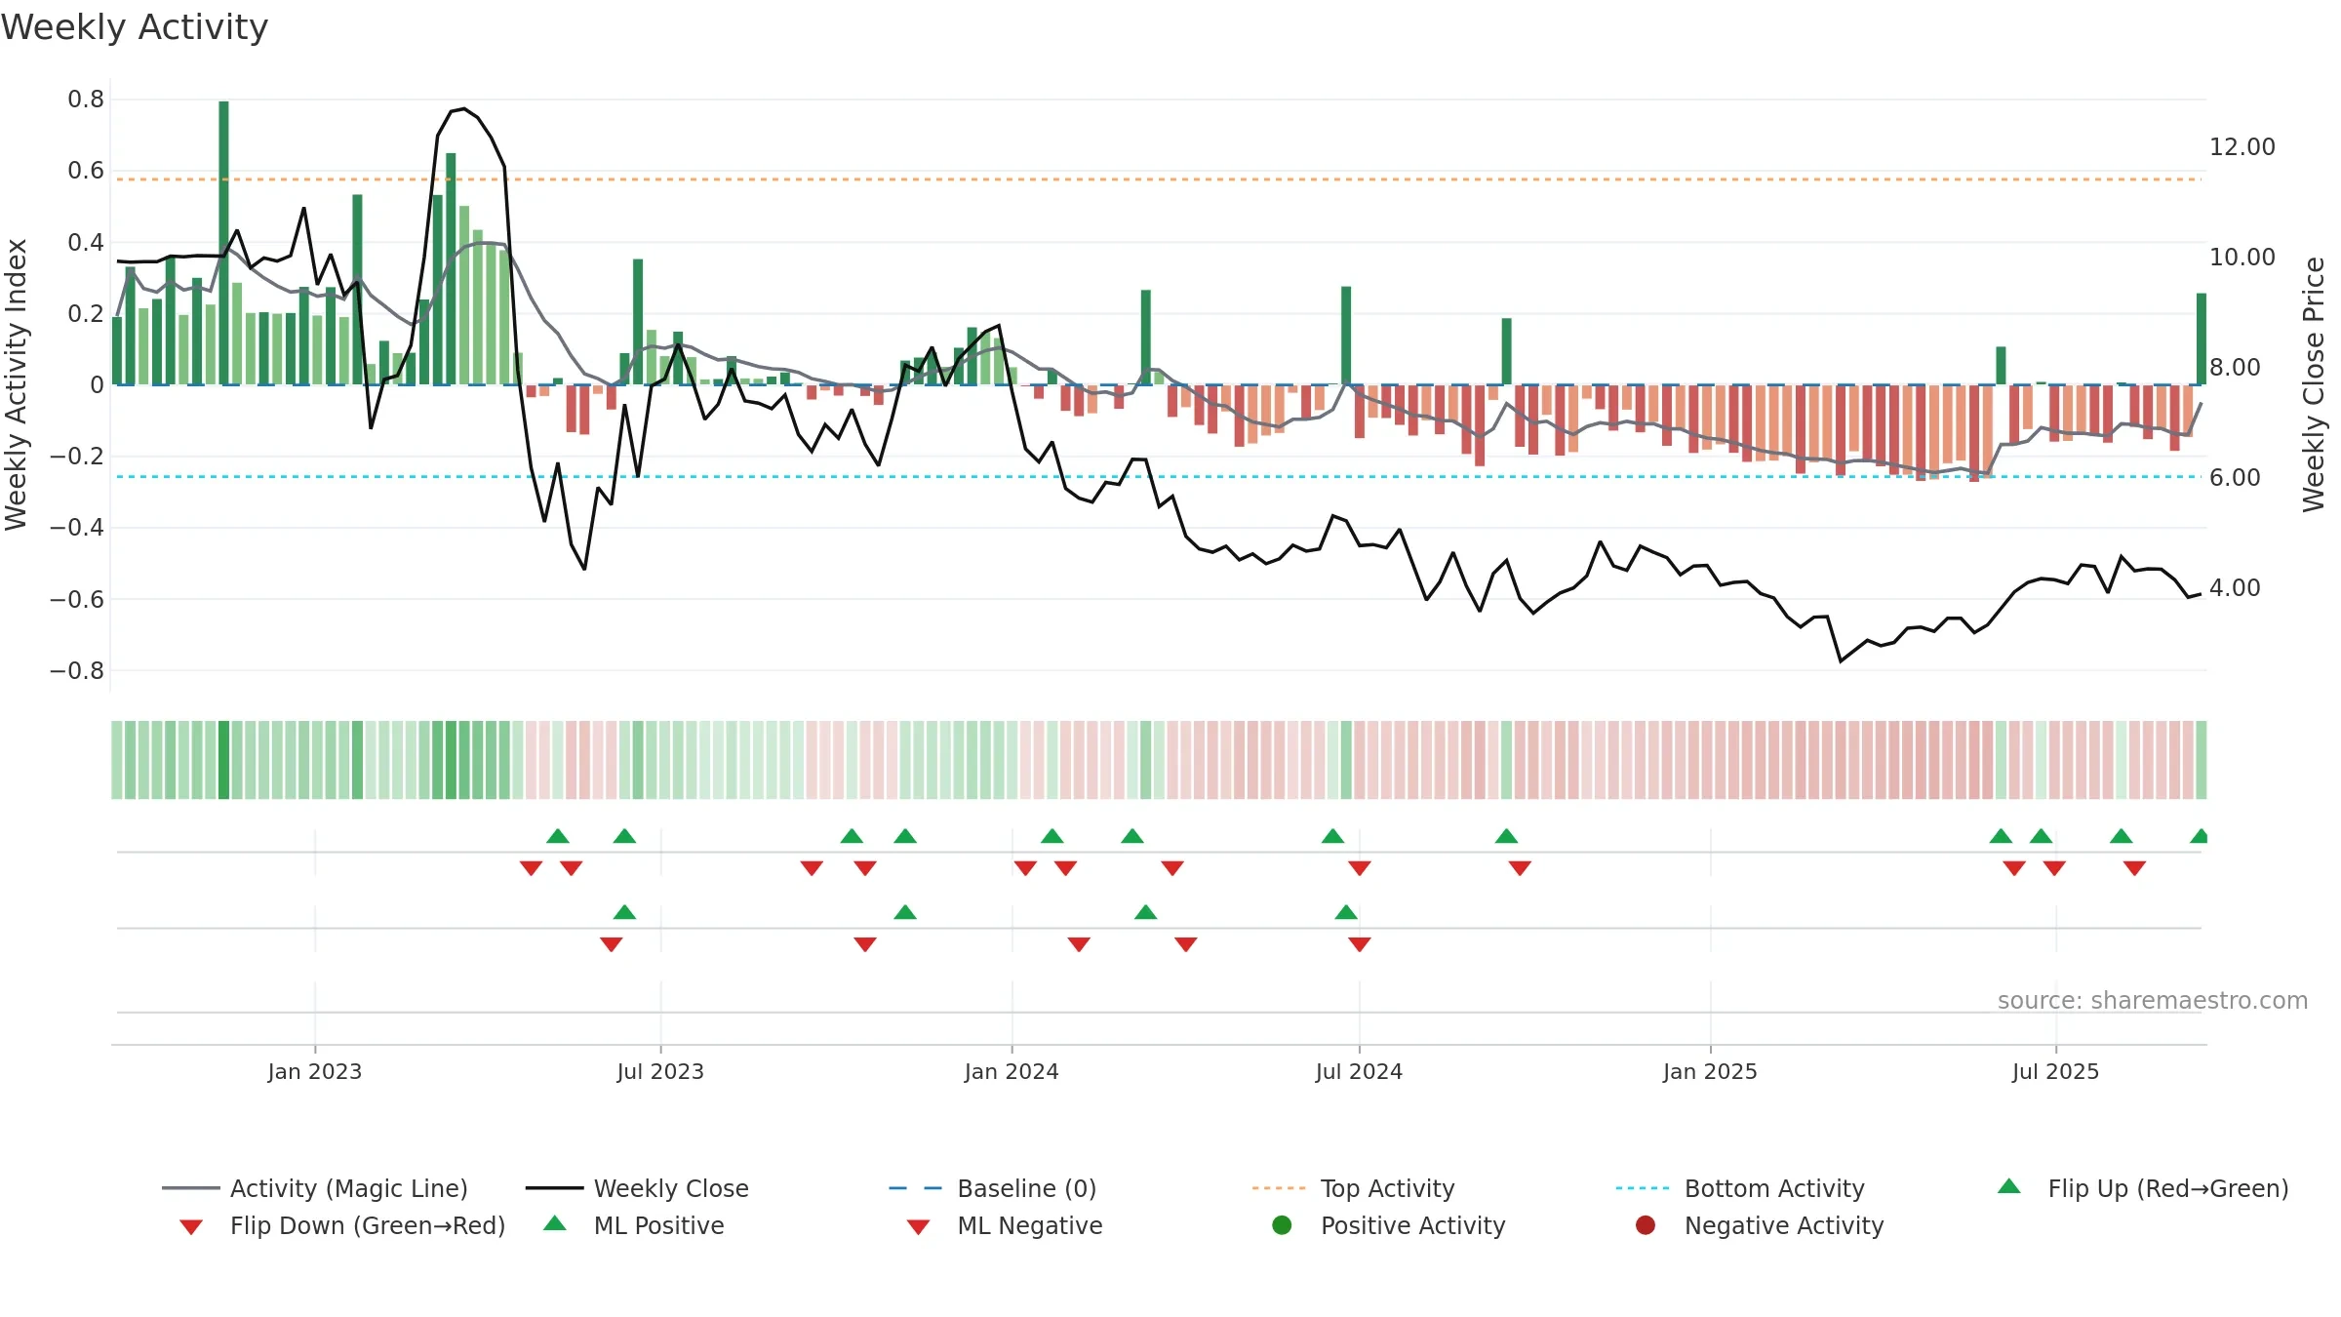Click the Jan 2025 x-axis label

[x=1710, y=1072]
